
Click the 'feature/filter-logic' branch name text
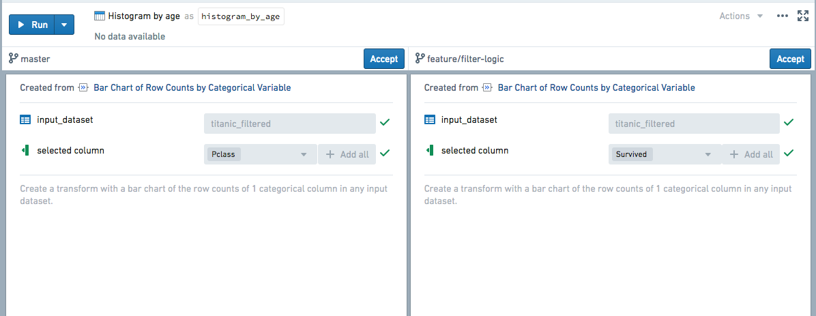(465, 59)
